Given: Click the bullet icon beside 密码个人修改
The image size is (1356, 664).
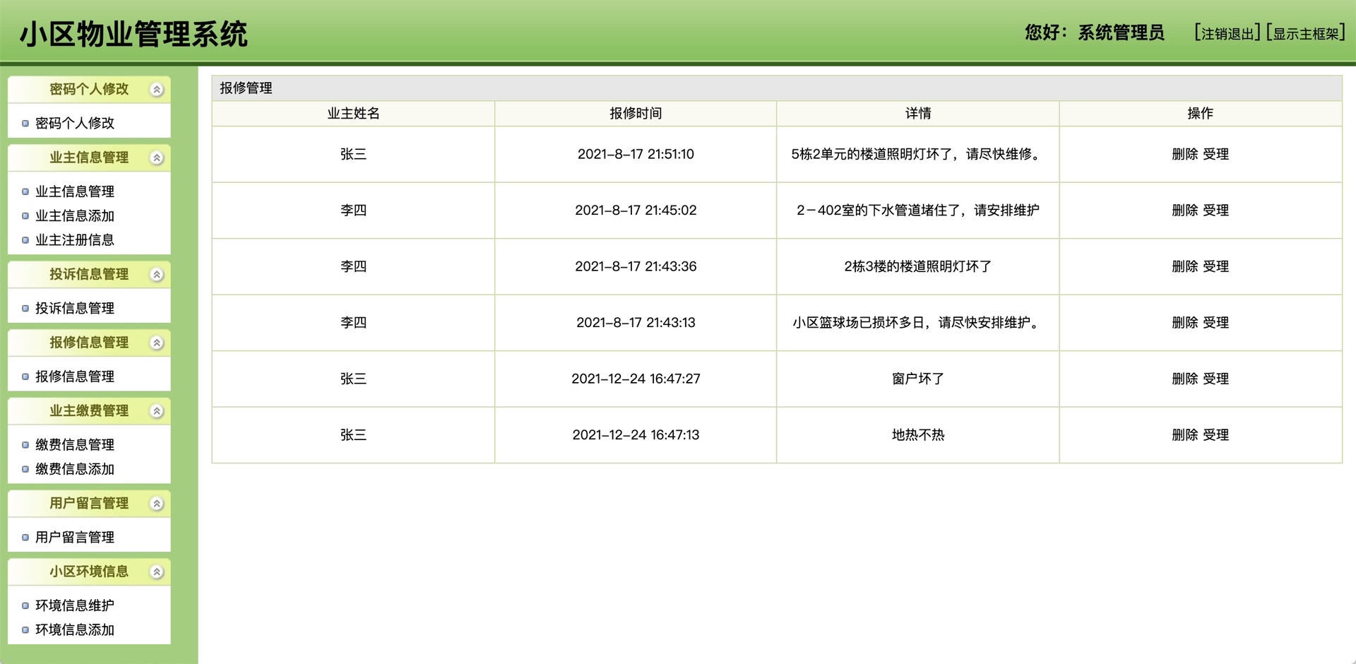Looking at the screenshot, I should point(24,122).
